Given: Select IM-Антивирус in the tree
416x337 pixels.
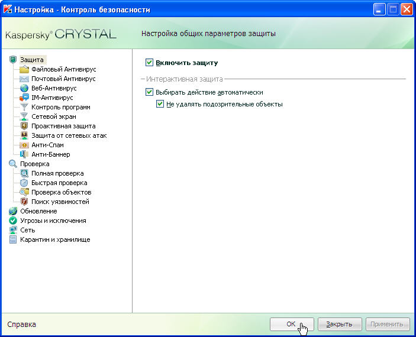Looking at the screenshot, I should (x=52, y=98).
